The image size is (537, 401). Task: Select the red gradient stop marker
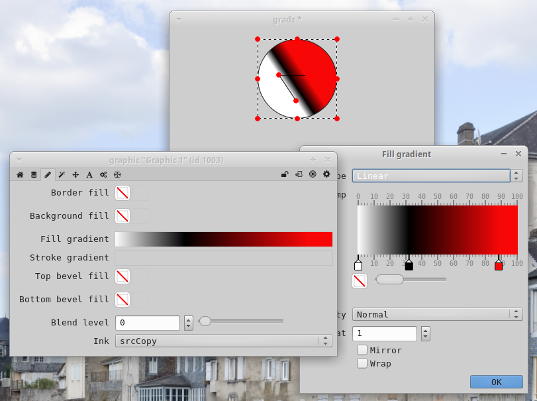click(499, 265)
